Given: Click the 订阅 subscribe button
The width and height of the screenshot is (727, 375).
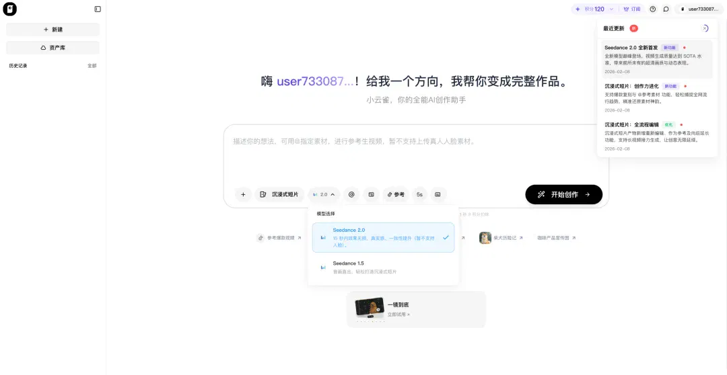Looking at the screenshot, I should [x=632, y=9].
